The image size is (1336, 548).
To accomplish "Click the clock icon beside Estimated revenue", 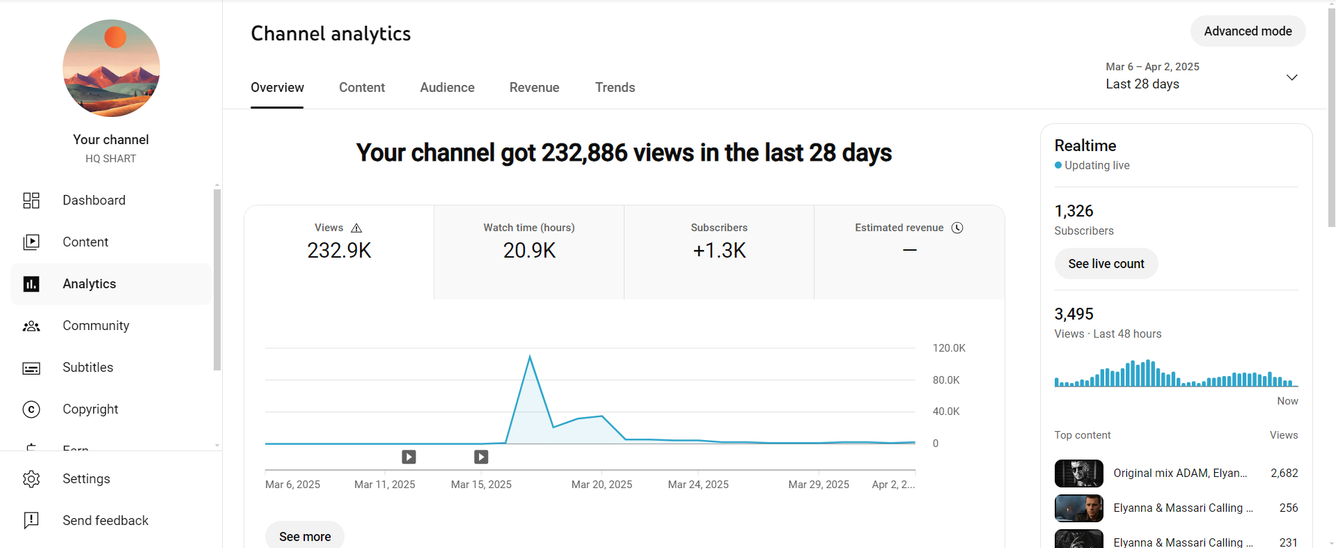I will pos(957,228).
